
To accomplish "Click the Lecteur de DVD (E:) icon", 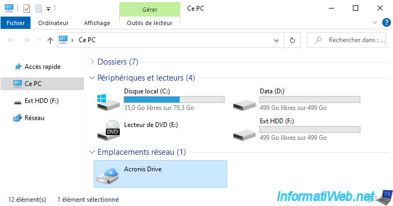I will [108, 130].
